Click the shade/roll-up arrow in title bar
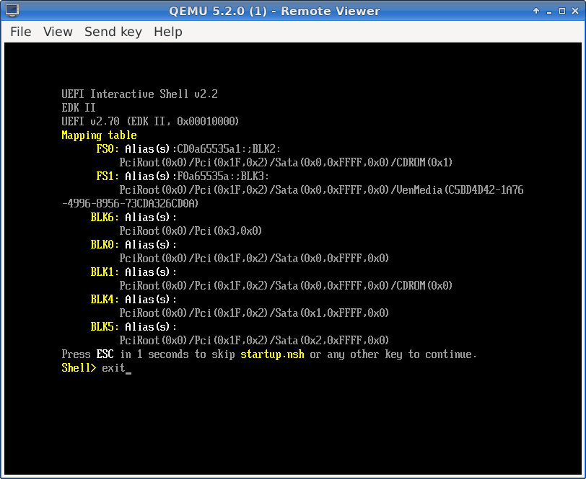Viewport: 586px width, 479px height. pyautogui.click(x=536, y=11)
